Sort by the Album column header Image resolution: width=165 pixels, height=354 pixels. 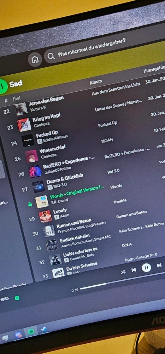pyautogui.click(x=96, y=82)
